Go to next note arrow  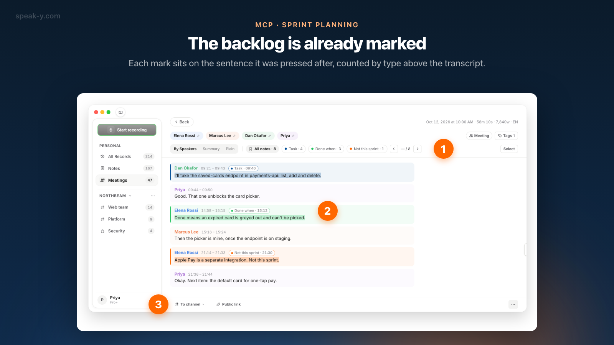[x=418, y=149]
